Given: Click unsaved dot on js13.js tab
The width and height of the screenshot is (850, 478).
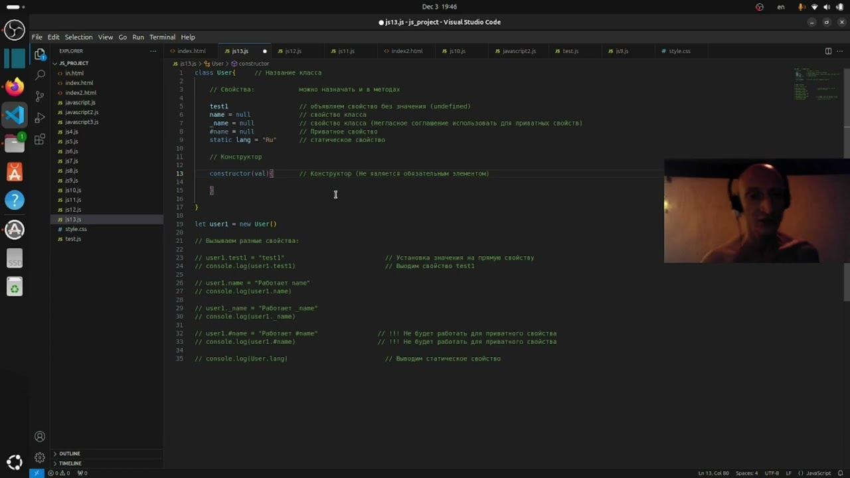Looking at the screenshot, I should [264, 51].
